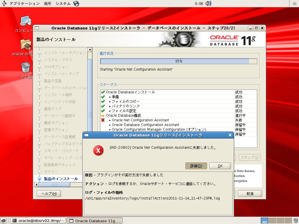
Task: Select the インストール場所 step
Action: tap(58, 95)
